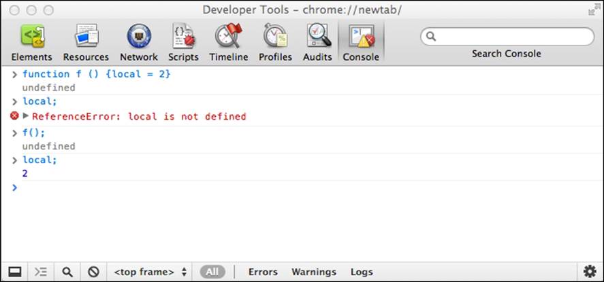The image size is (604, 282).
Task: Expand the ReferenceError disclosure triangle
Action: 26,116
